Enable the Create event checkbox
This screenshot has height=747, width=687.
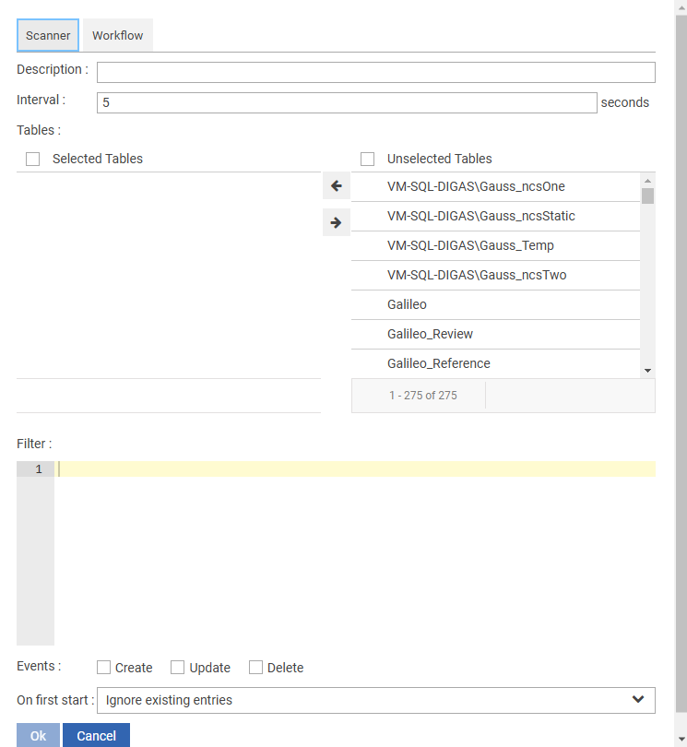(104, 667)
